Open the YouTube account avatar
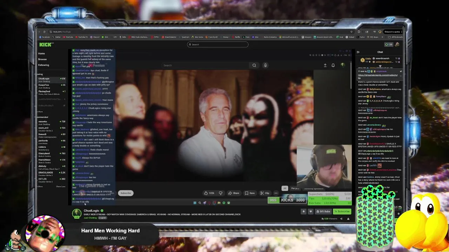Screen dimensions: 449x252 [x=343, y=65]
